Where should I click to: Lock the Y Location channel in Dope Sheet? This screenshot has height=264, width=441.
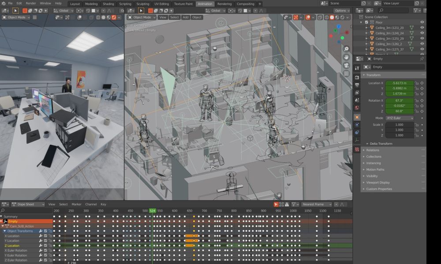[x=50, y=241]
